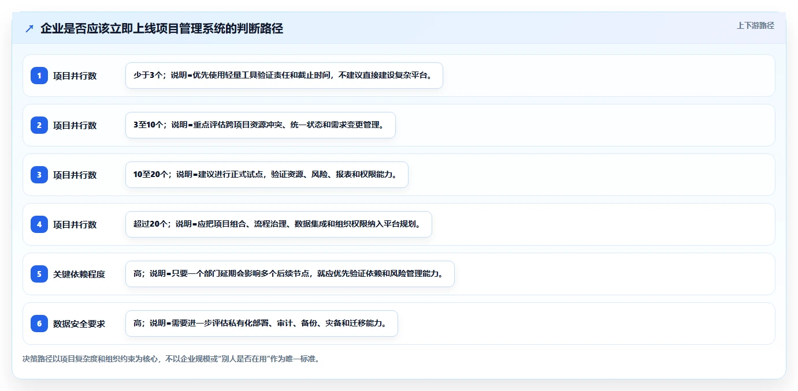The image size is (798, 391).
Task: Open the 10至20个 description box
Action: click(x=267, y=175)
